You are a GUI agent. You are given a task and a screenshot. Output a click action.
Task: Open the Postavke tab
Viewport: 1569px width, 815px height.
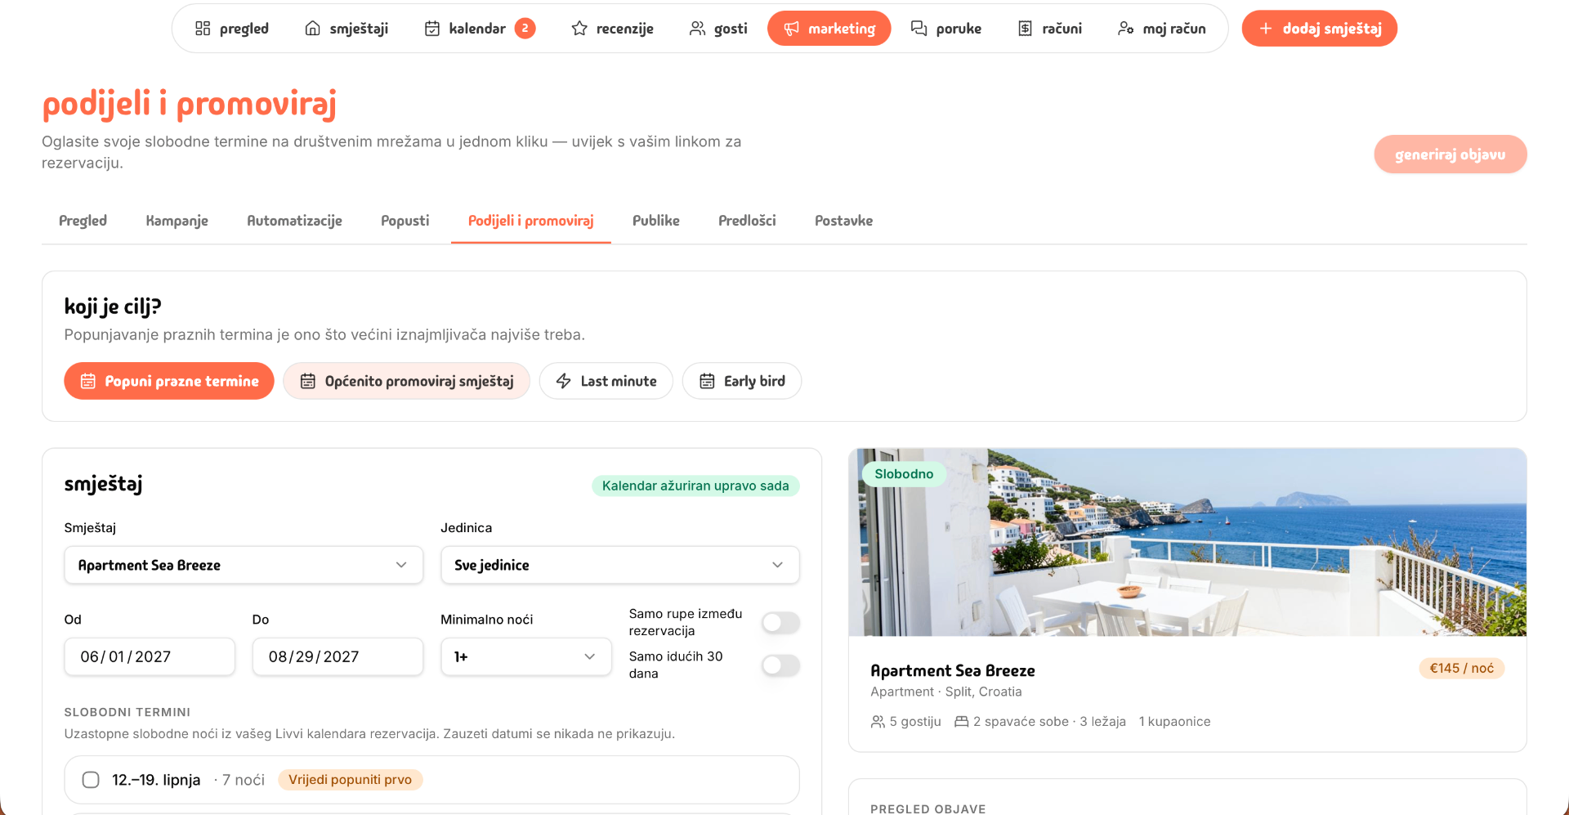[x=843, y=221]
